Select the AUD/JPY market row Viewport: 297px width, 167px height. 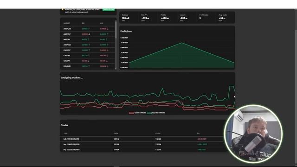pos(87,39)
